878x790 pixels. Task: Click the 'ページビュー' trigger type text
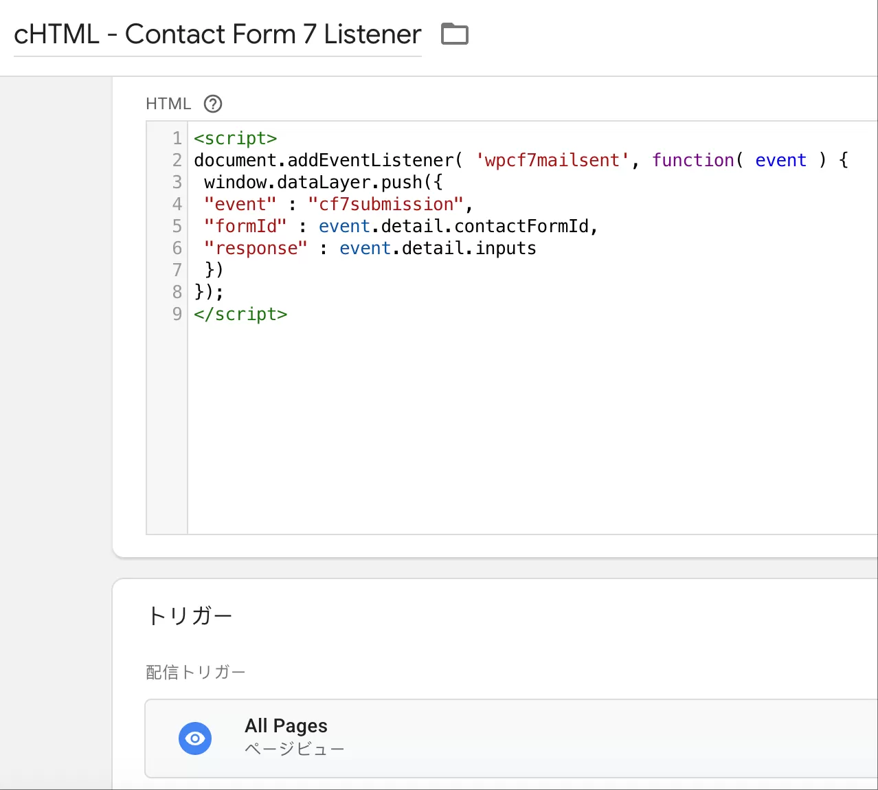pyautogui.click(x=295, y=749)
